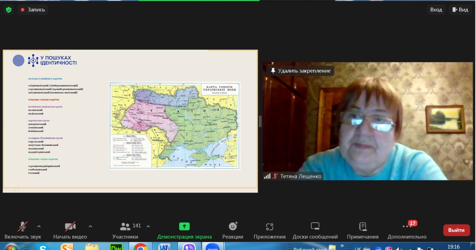Click participant name Тетяна Лещенко
The width and height of the screenshot is (476, 250).
[301, 176]
